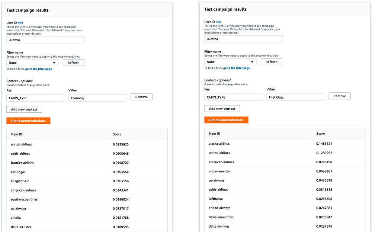Click Add new context in the First Class panel
Viewport: 372px width, 234px height.
click(222, 109)
